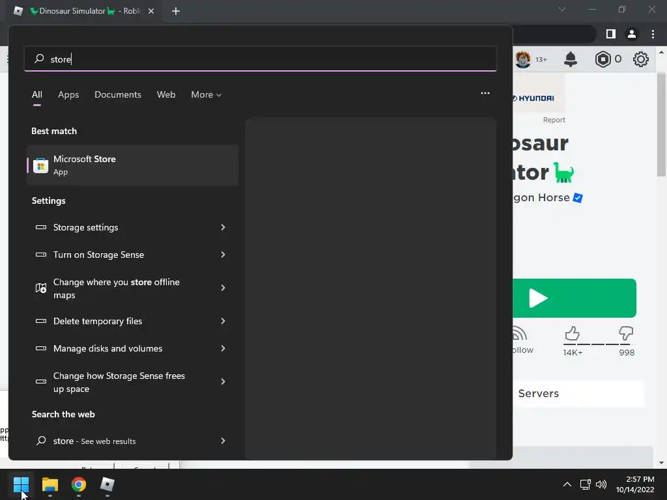Like the game with thumbs up
The width and height of the screenshot is (667, 500).
(572, 333)
